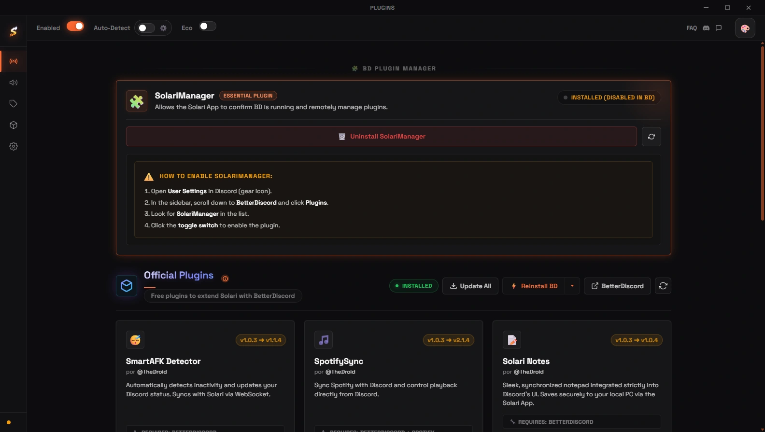Maximize the Plugins window
The image size is (765, 432).
coord(727,8)
